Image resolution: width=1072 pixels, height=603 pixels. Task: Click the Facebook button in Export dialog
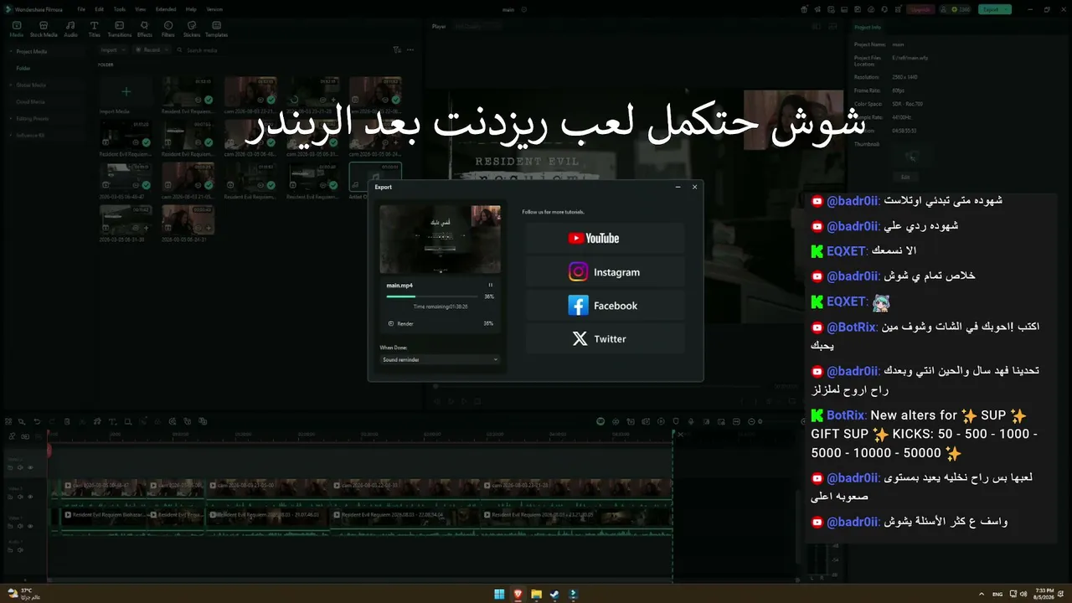tap(605, 306)
